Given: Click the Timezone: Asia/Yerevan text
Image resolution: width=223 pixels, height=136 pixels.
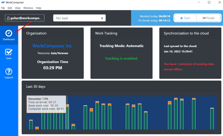Looking at the screenshot, I should pyautogui.click(x=53, y=53).
